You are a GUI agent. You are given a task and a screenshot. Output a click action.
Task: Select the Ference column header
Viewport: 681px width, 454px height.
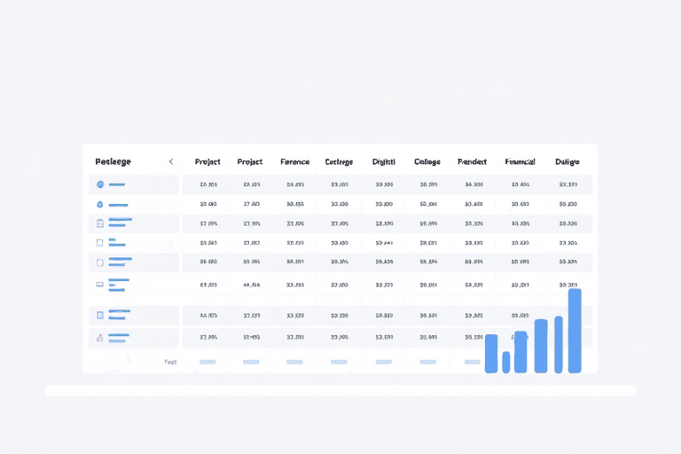[294, 162]
